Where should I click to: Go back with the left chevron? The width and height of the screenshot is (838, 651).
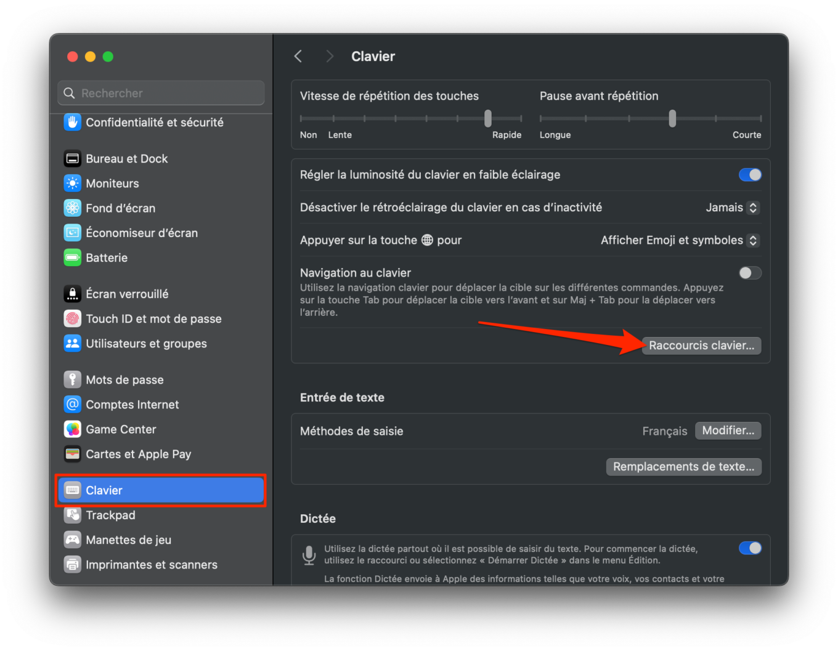click(x=298, y=57)
